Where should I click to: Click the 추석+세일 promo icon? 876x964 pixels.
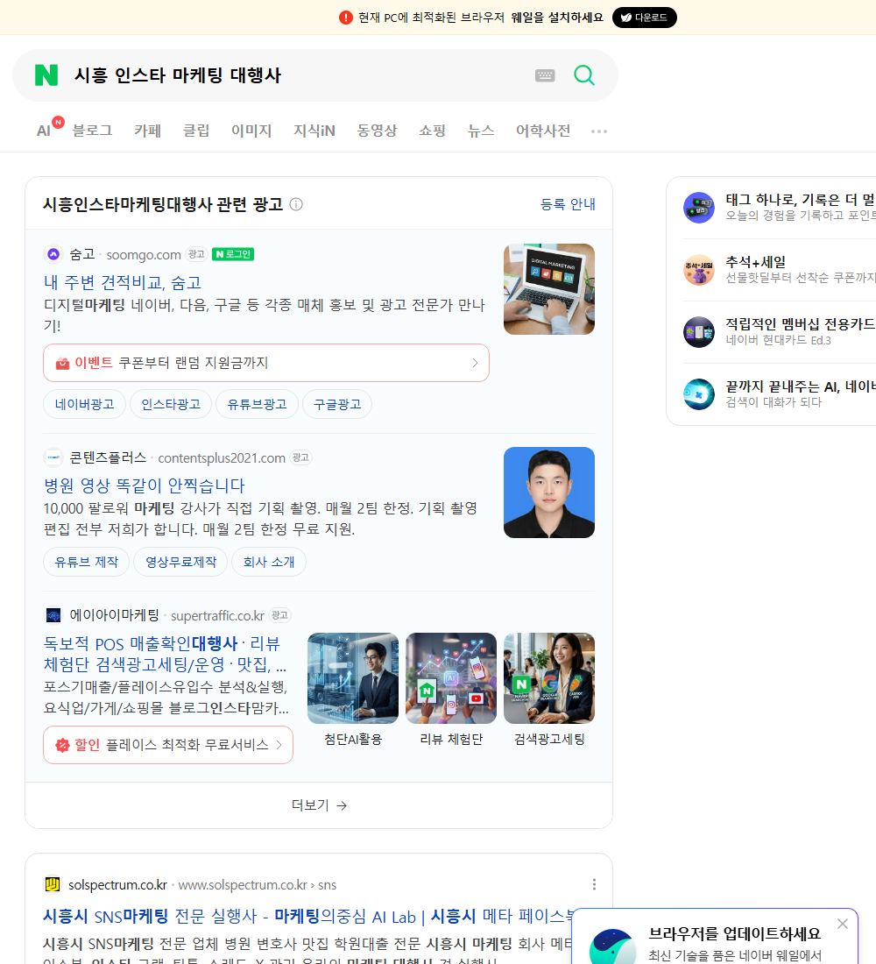[699, 270]
